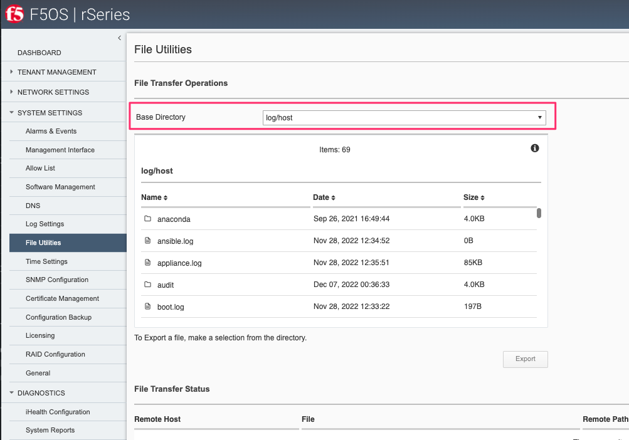The image size is (629, 440).
Task: Open Licensing page
Action: tap(40, 335)
